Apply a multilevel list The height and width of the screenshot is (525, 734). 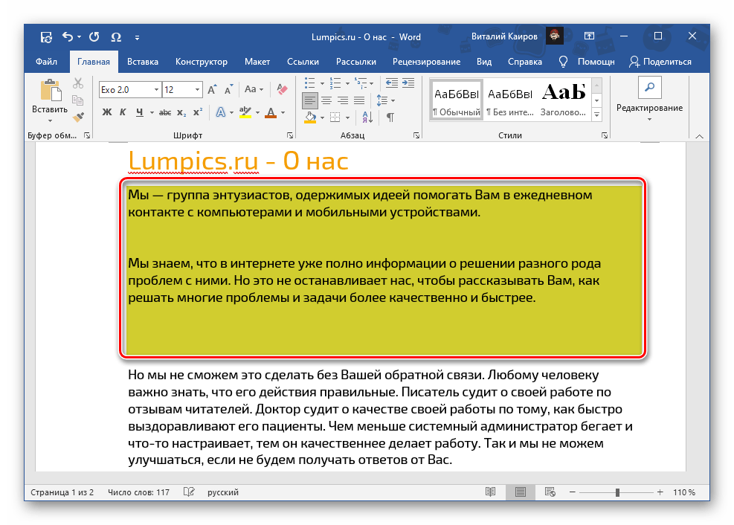[361, 83]
